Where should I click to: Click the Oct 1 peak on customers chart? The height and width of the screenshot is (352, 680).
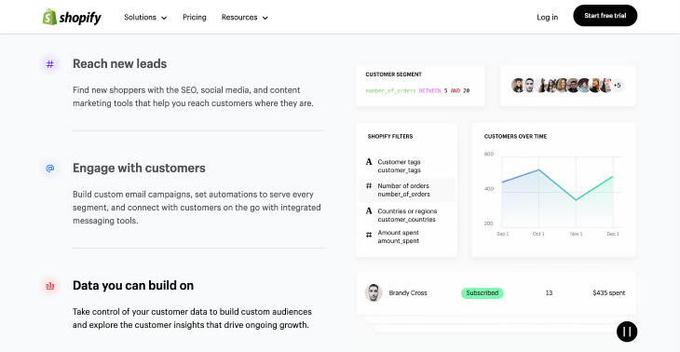(x=538, y=169)
